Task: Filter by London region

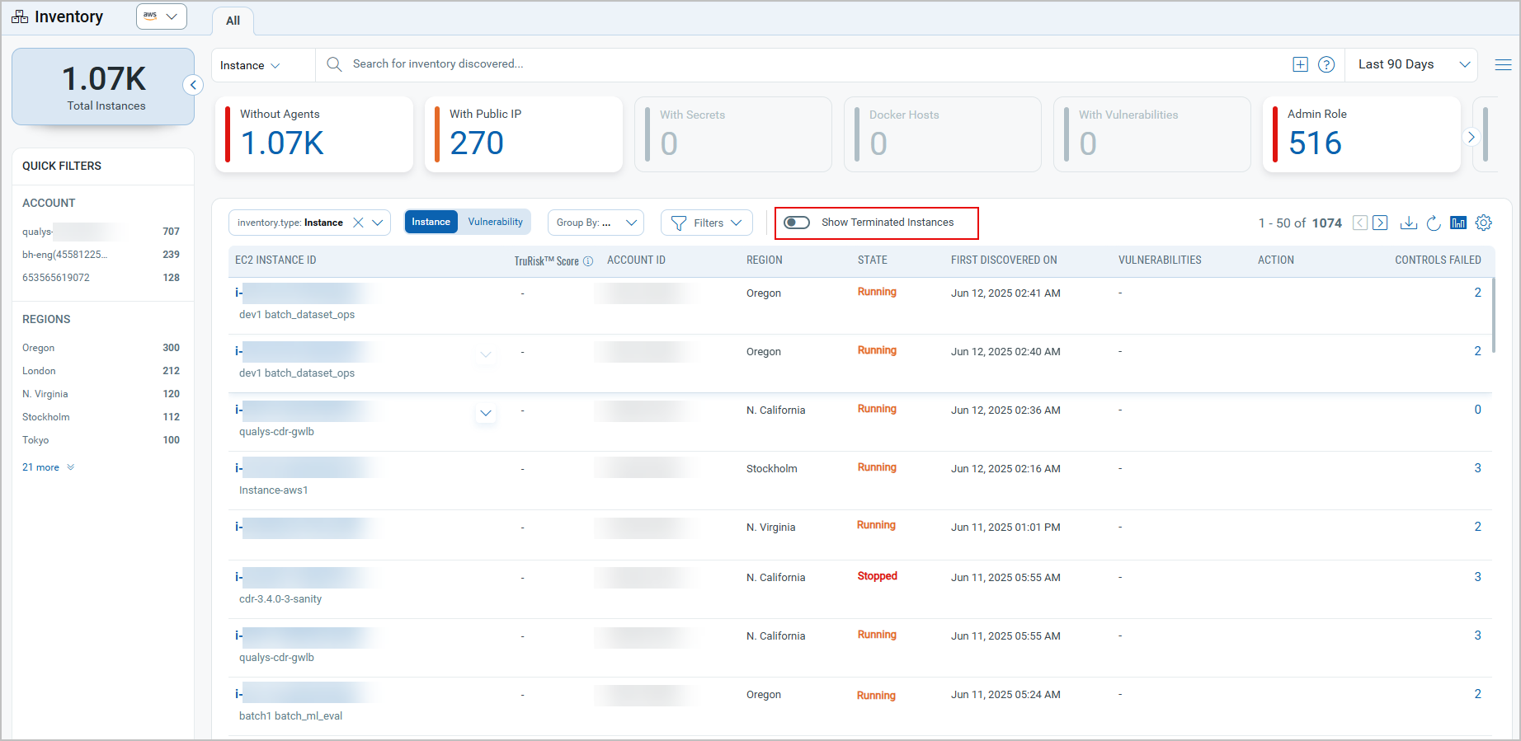Action: click(x=101, y=371)
